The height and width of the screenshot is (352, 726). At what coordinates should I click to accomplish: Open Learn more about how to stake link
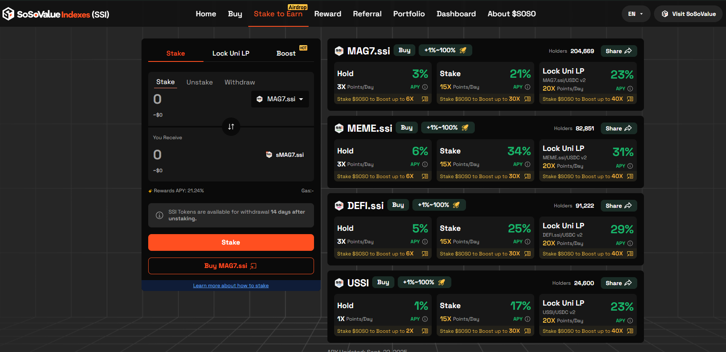click(x=231, y=286)
